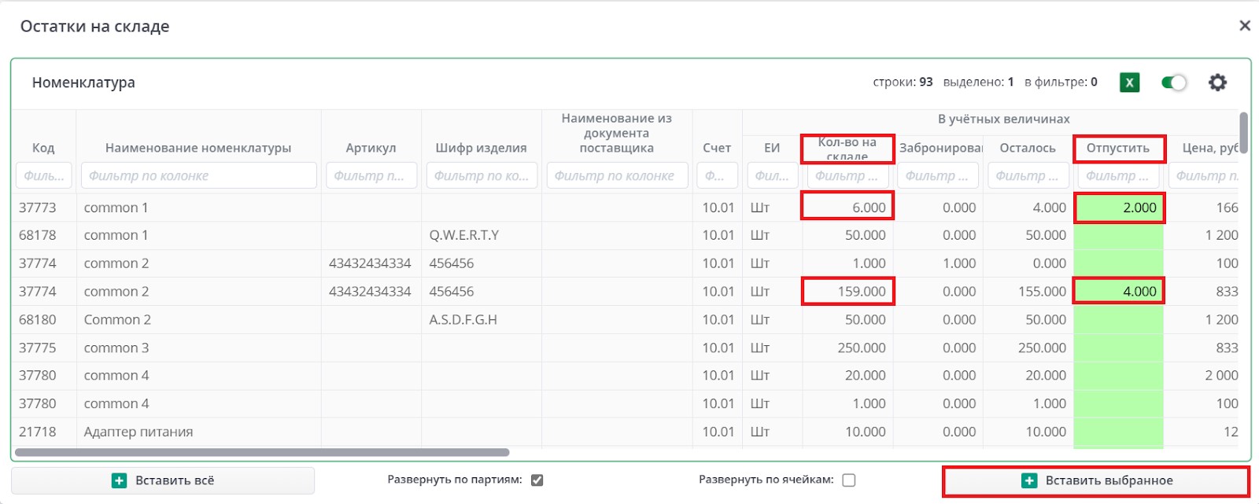The height and width of the screenshot is (504, 1259).
Task: Click the vertical scrollbar thumb of the table
Action: 1243,132
